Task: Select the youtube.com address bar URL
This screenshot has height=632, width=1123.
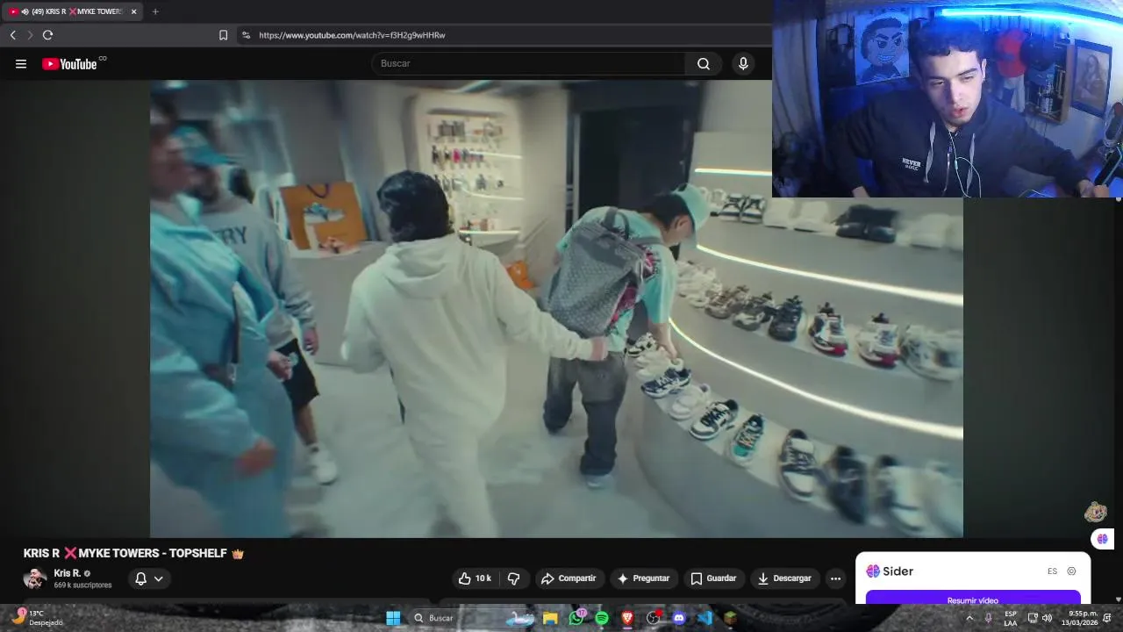Action: point(352,35)
